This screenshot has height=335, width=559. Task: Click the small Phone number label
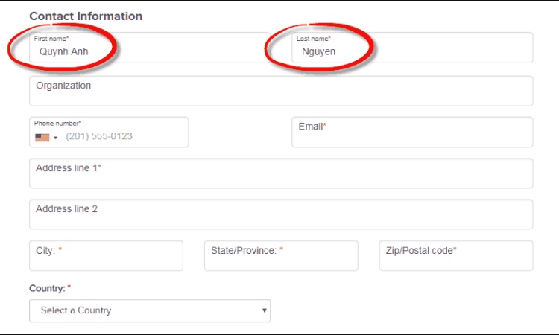click(57, 123)
